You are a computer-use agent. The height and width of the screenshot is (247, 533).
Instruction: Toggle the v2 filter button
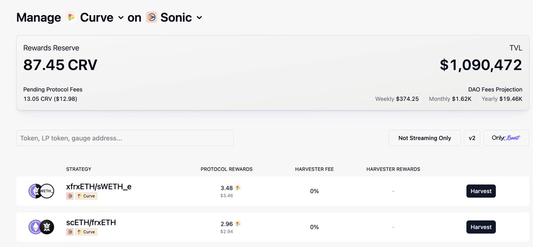point(472,138)
